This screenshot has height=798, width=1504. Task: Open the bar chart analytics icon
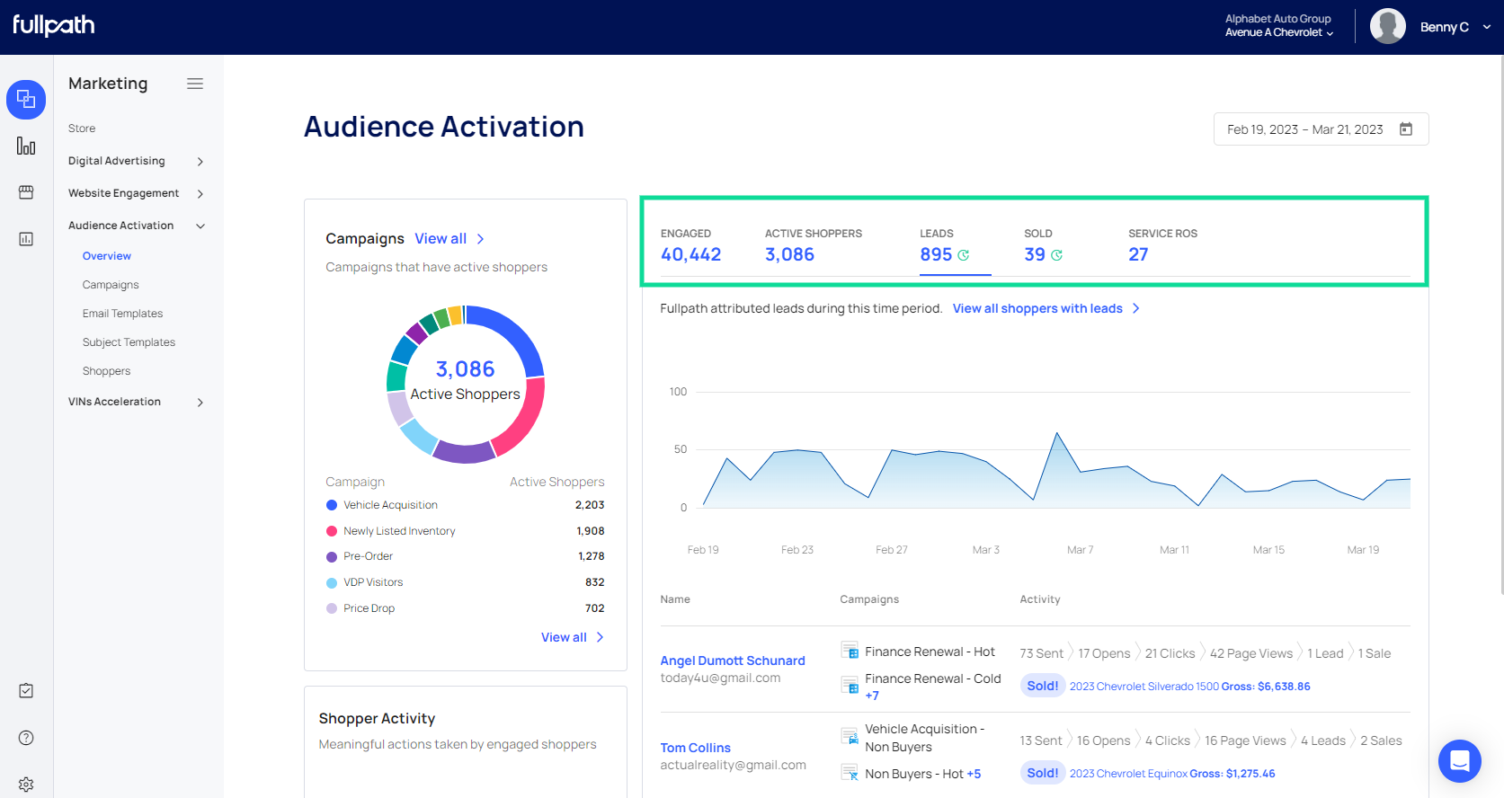coord(26,146)
